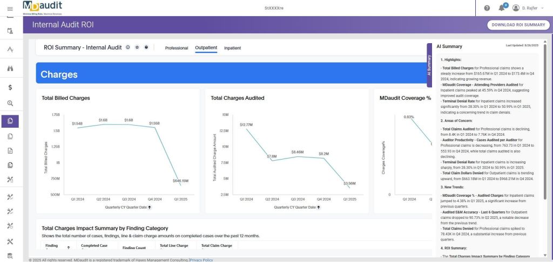Screen dimensions: 553x262
Task: Click the help question mark icon
Action: (x=487, y=8)
